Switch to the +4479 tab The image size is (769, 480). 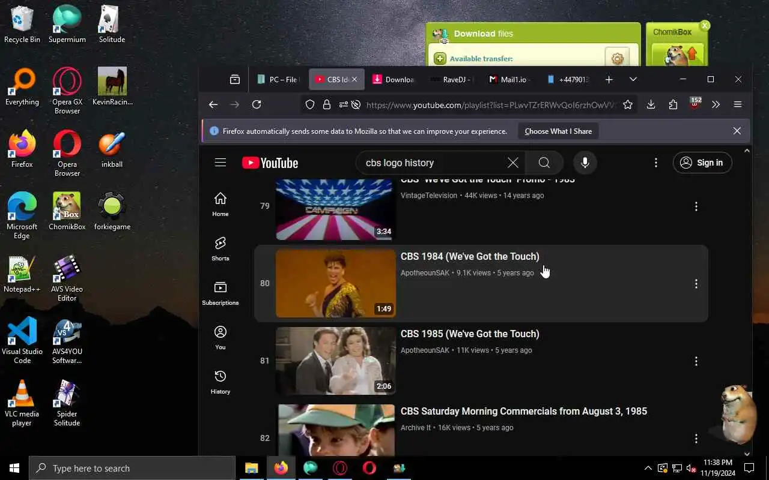coord(568,79)
